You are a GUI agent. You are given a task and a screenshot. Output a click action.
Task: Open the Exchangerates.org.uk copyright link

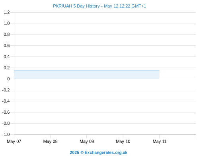point(99,153)
